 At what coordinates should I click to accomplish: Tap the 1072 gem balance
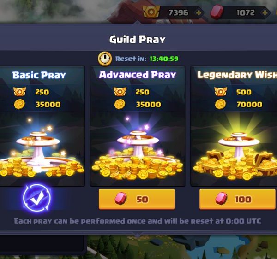click(x=246, y=13)
